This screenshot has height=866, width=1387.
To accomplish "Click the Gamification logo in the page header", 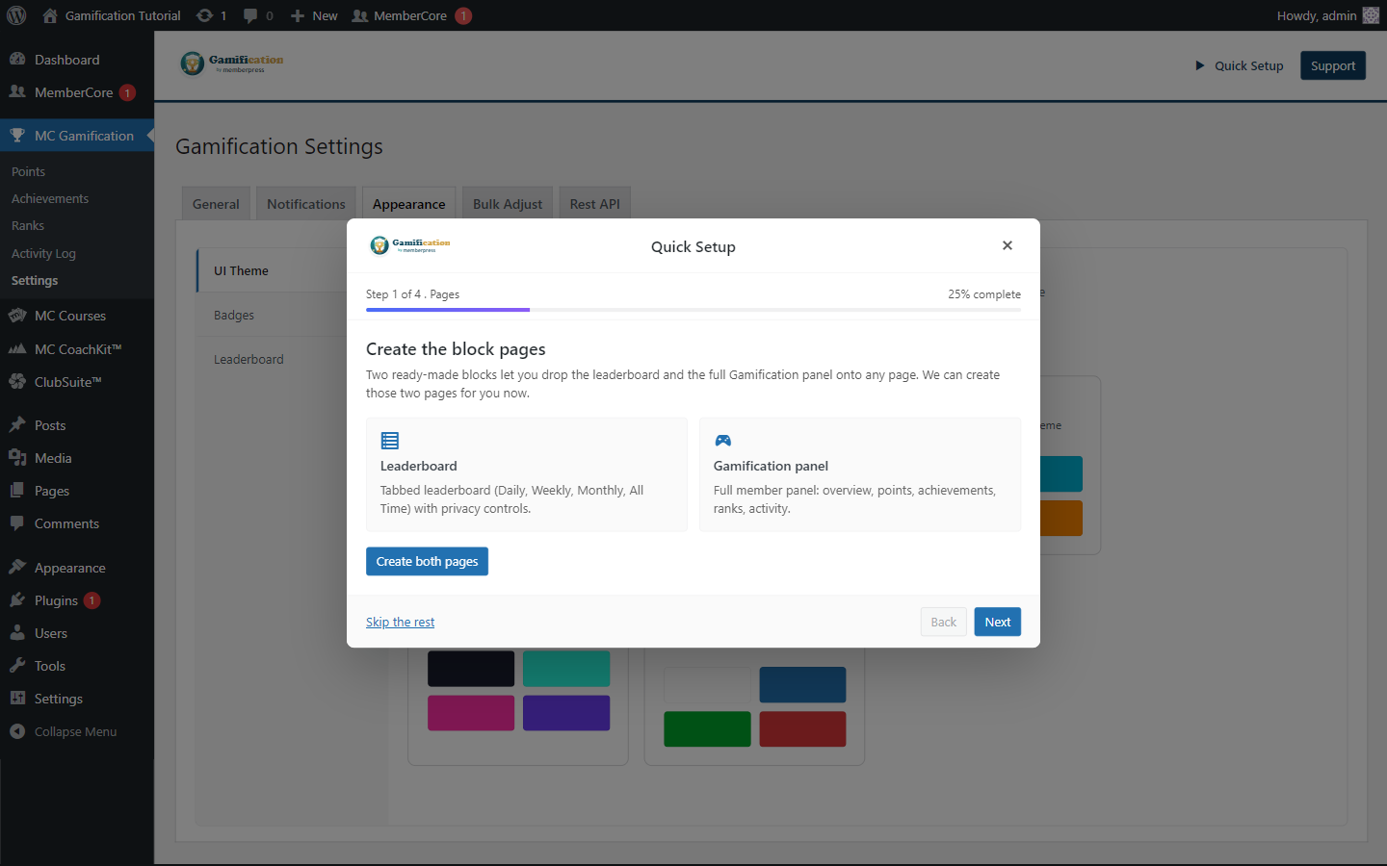I will coord(232,64).
